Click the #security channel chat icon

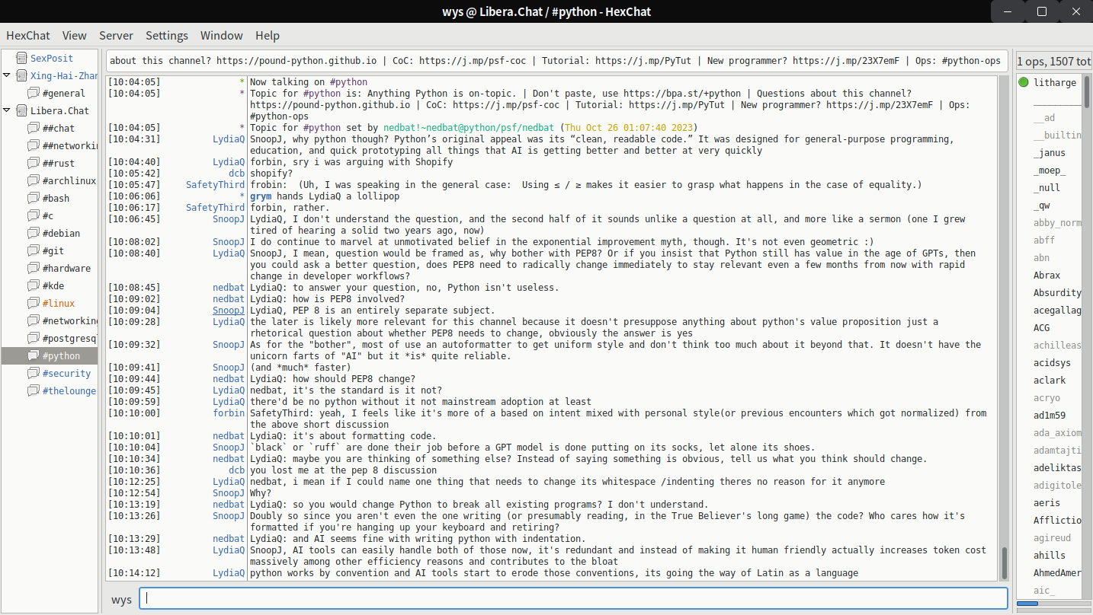coord(34,373)
